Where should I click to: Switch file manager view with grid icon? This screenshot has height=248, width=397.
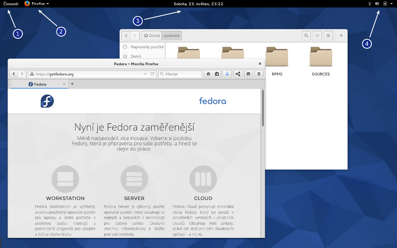[317, 36]
